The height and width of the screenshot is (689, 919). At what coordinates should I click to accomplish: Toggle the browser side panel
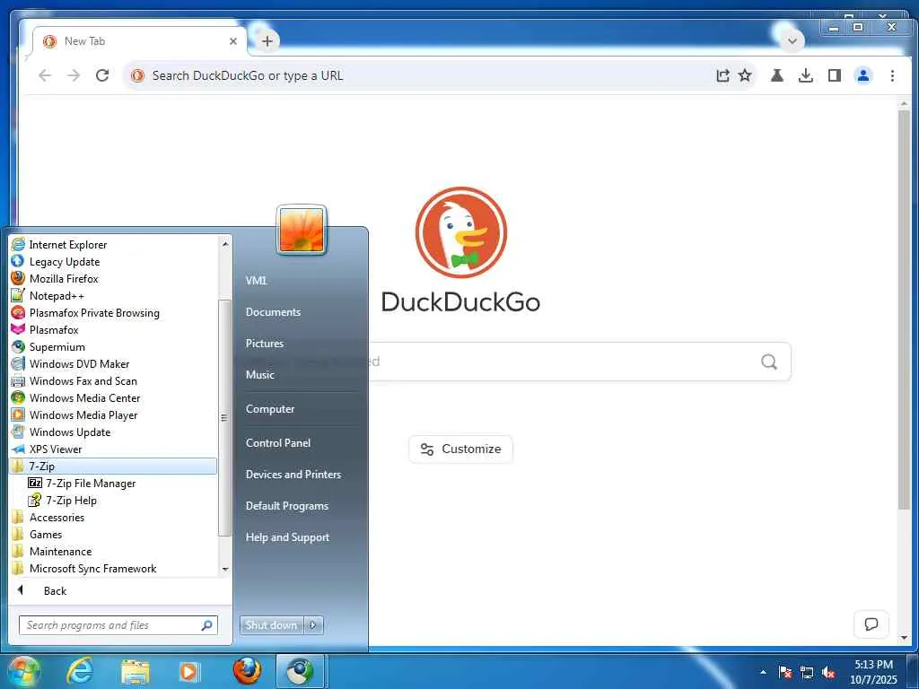click(x=835, y=75)
